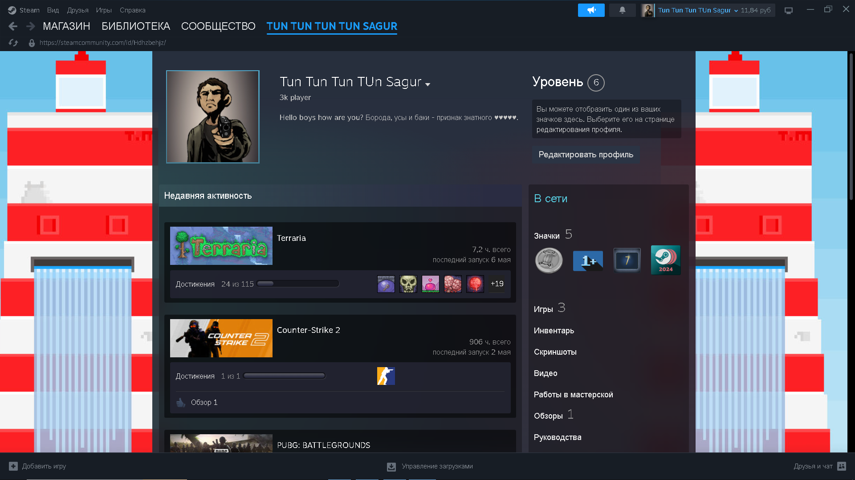855x480 pixels.
Task: Open the Terraria game banner
Action: point(221,246)
